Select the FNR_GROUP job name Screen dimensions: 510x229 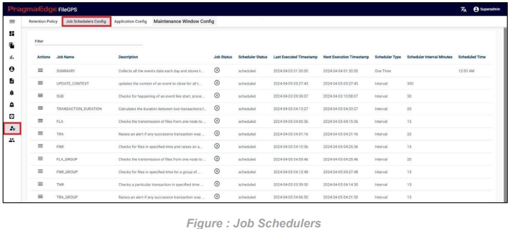pos(67,172)
